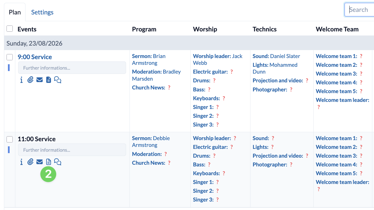This screenshot has height=210, width=374.
Task: Click red question mark for Photographer, 9:00 Service
Action: [291, 90]
